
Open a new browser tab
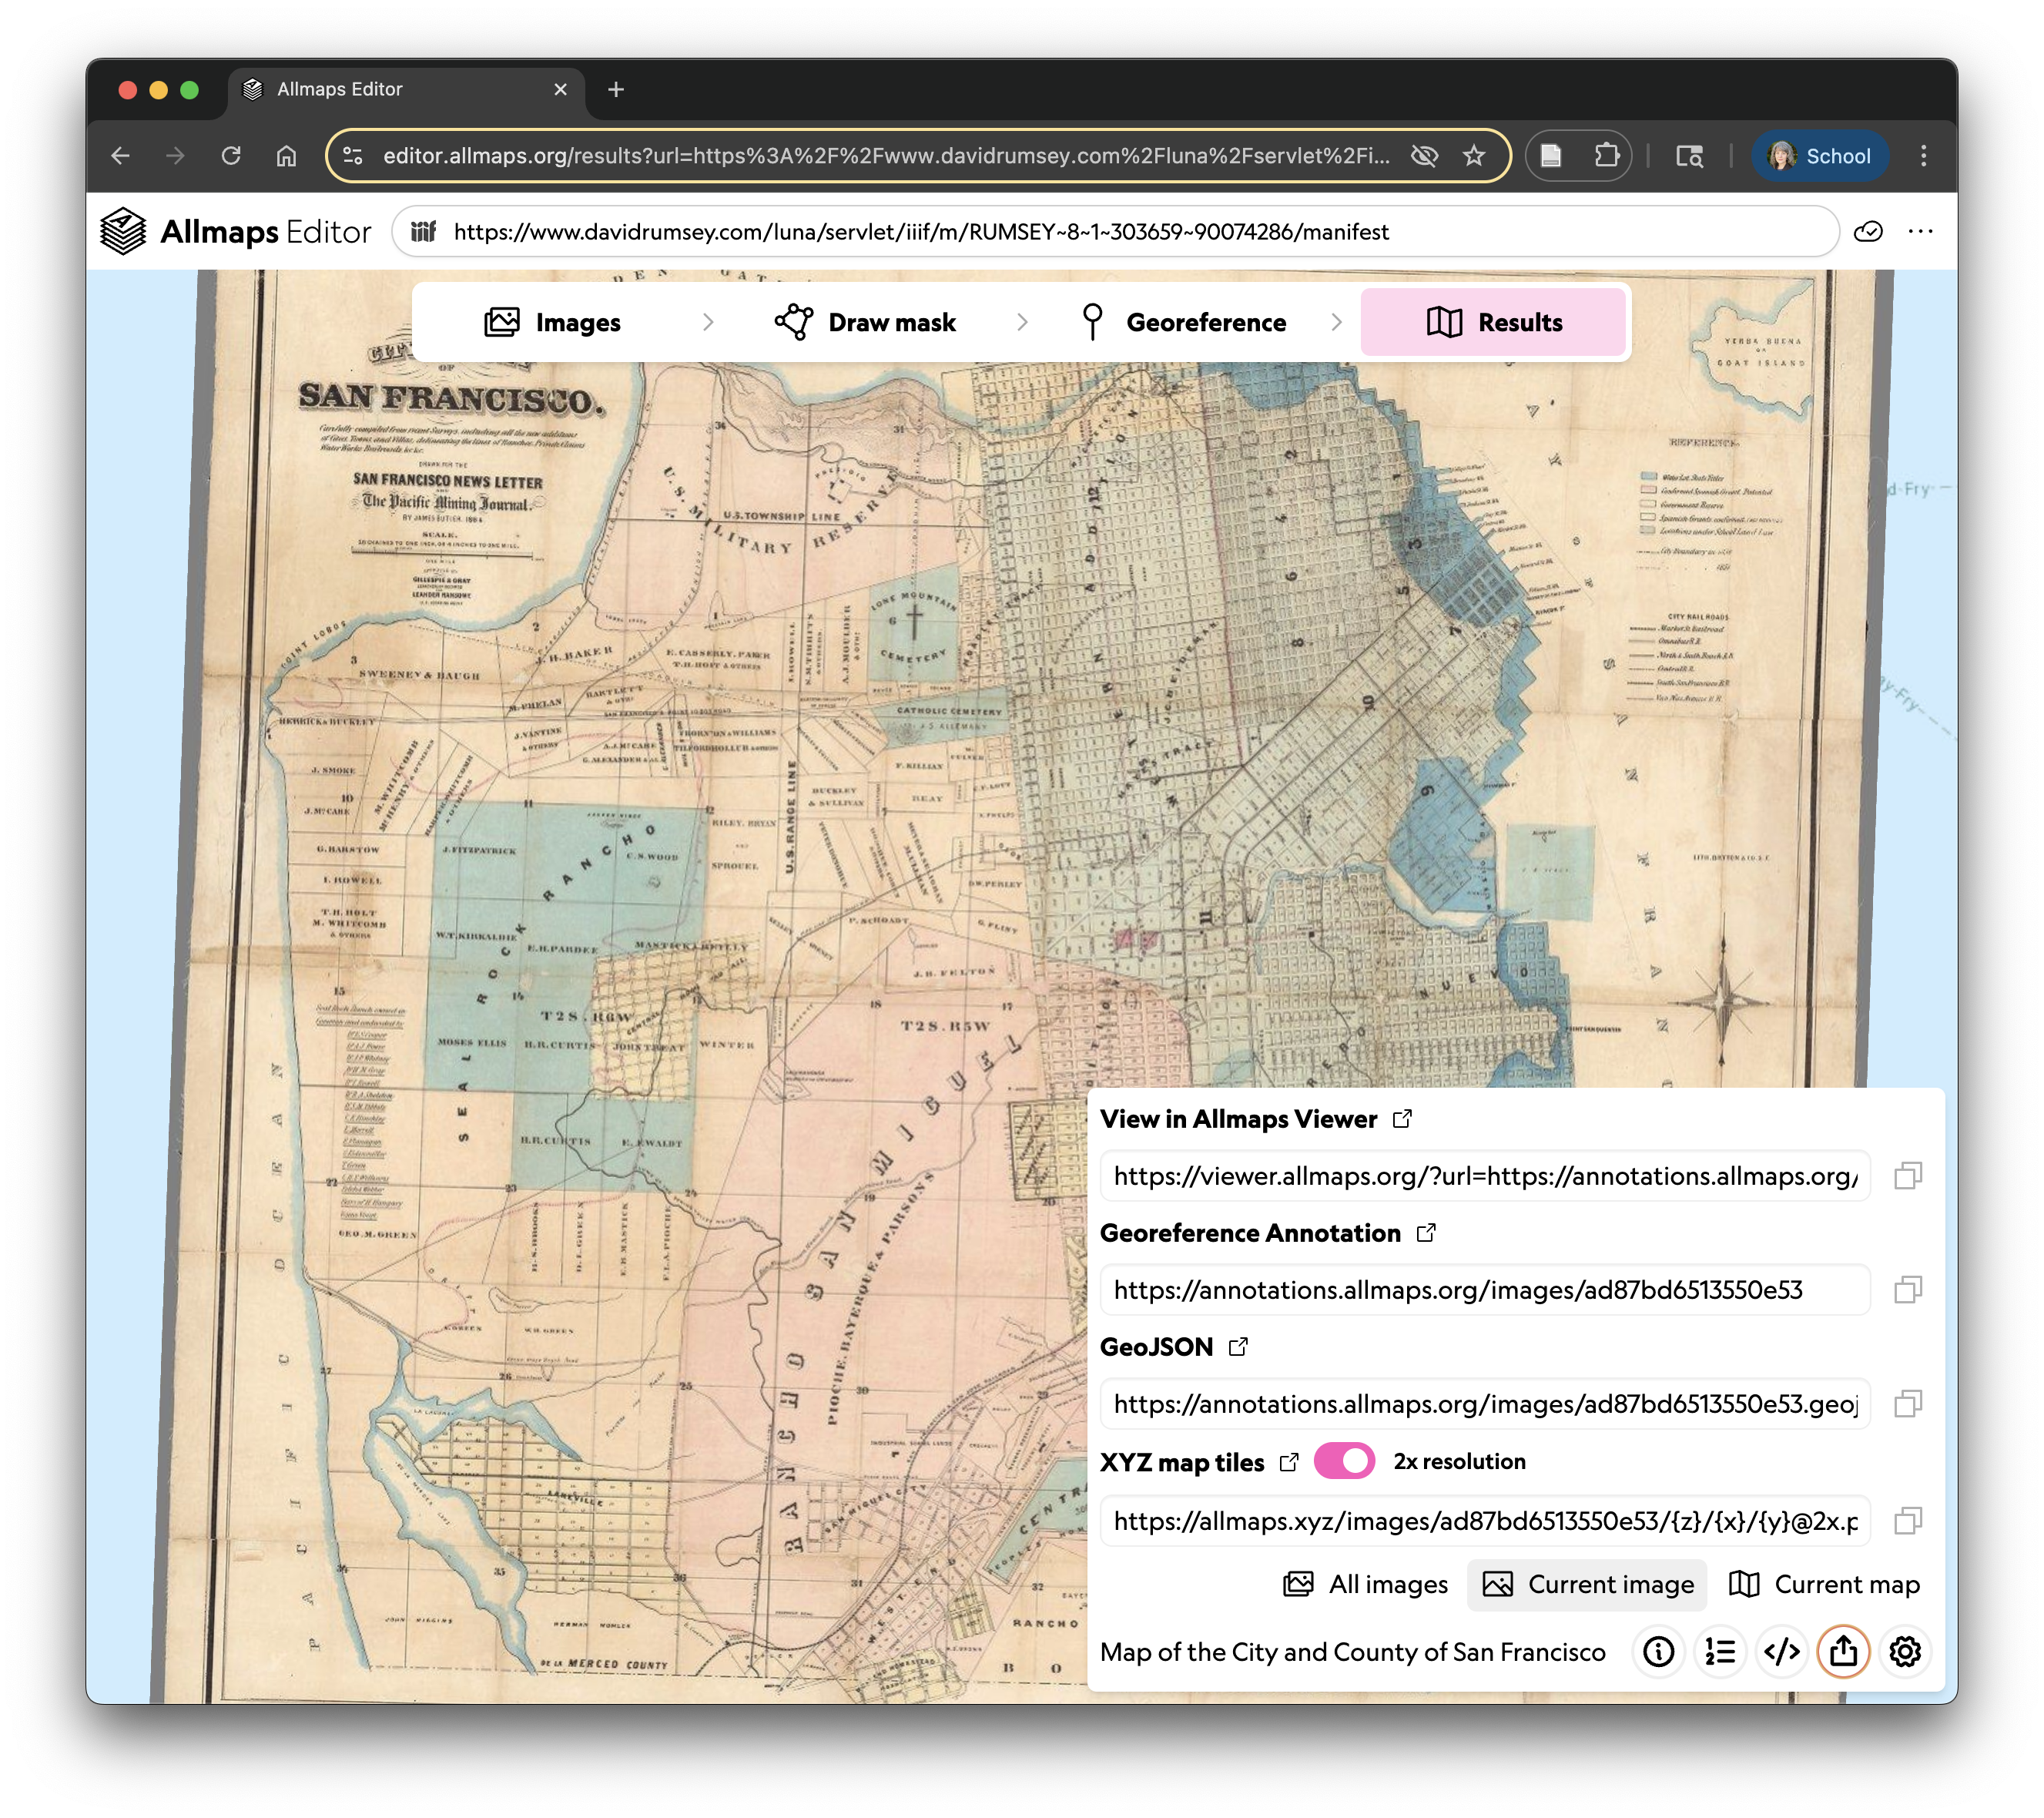point(616,90)
